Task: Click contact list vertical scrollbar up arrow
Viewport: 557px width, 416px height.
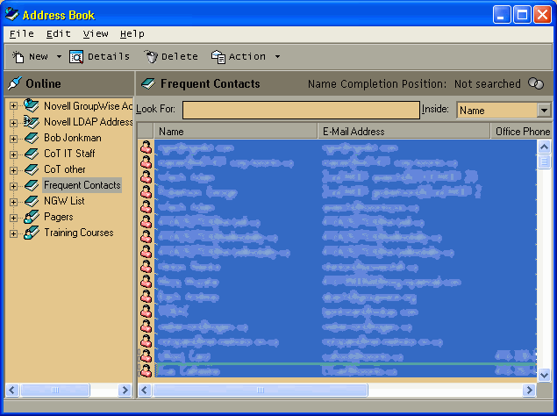Action: pyautogui.click(x=544, y=147)
